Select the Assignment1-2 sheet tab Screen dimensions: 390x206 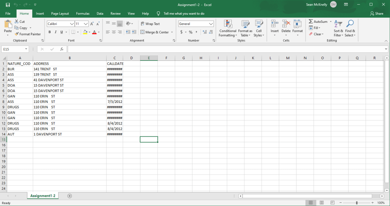coord(43,196)
